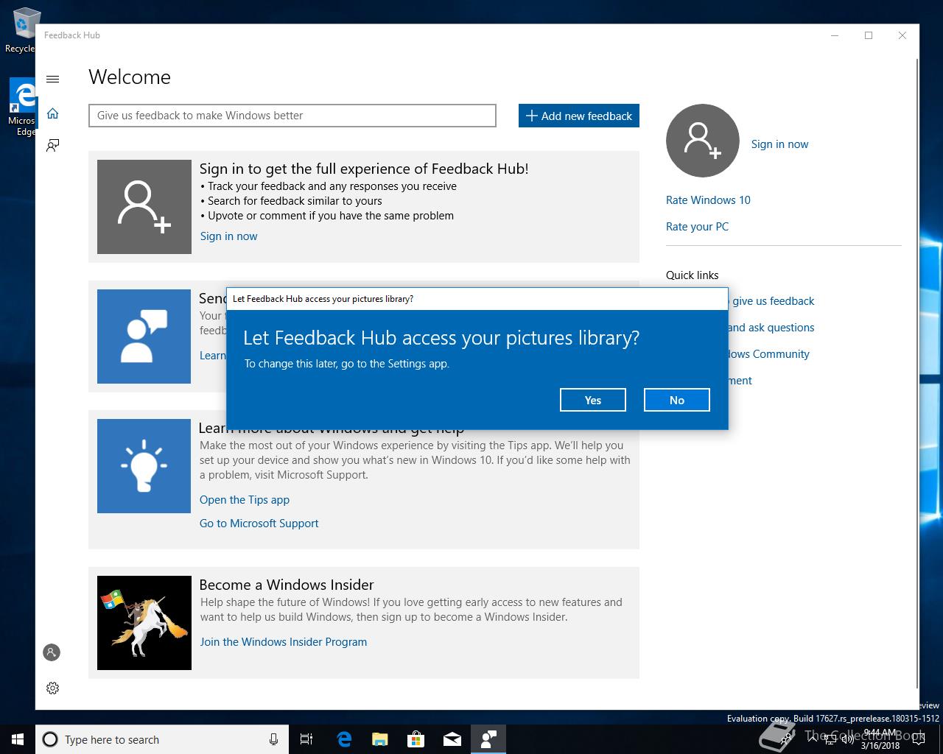
Task: Open Feedback section in sidebar
Action: (52, 145)
